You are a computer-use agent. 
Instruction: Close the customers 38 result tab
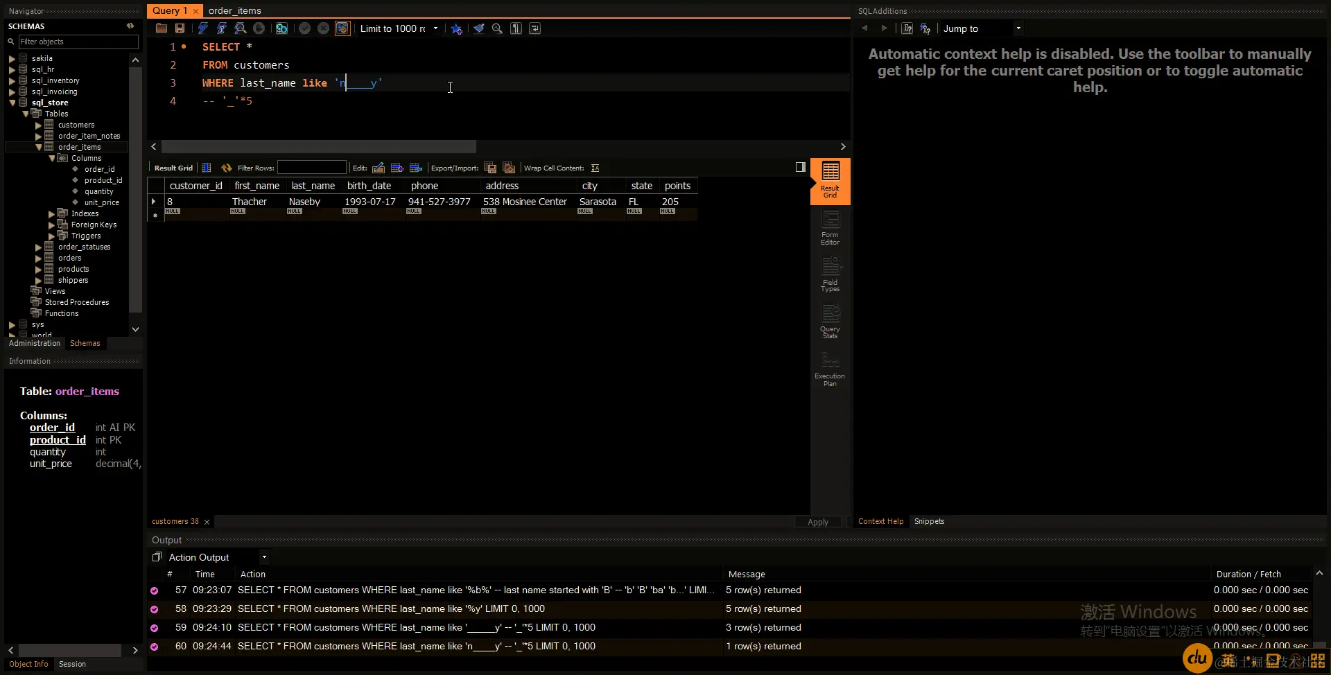[x=207, y=522]
